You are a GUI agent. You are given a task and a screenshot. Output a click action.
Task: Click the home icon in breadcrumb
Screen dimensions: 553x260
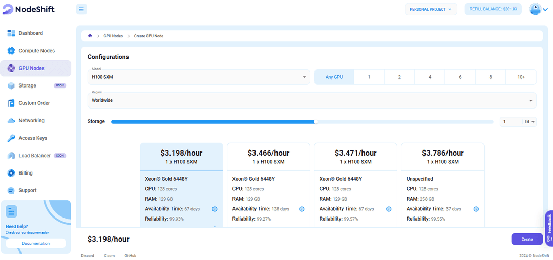pos(90,36)
